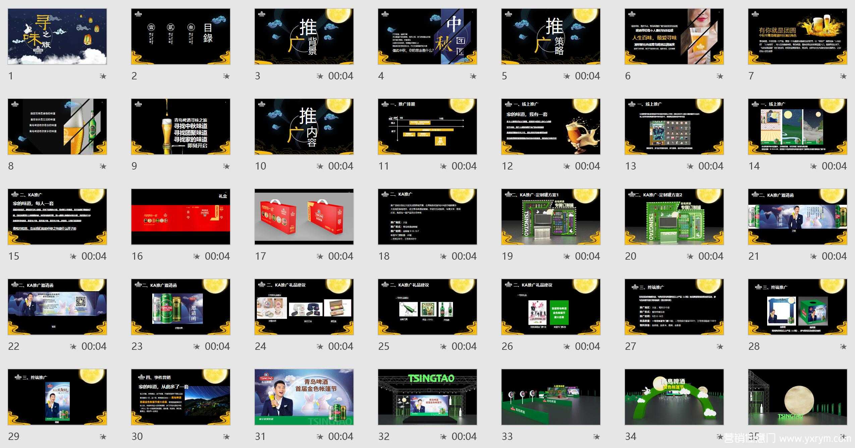The image size is (855, 448).
Task: Click the 00:04 timing under slide 14
Action: click(834, 166)
